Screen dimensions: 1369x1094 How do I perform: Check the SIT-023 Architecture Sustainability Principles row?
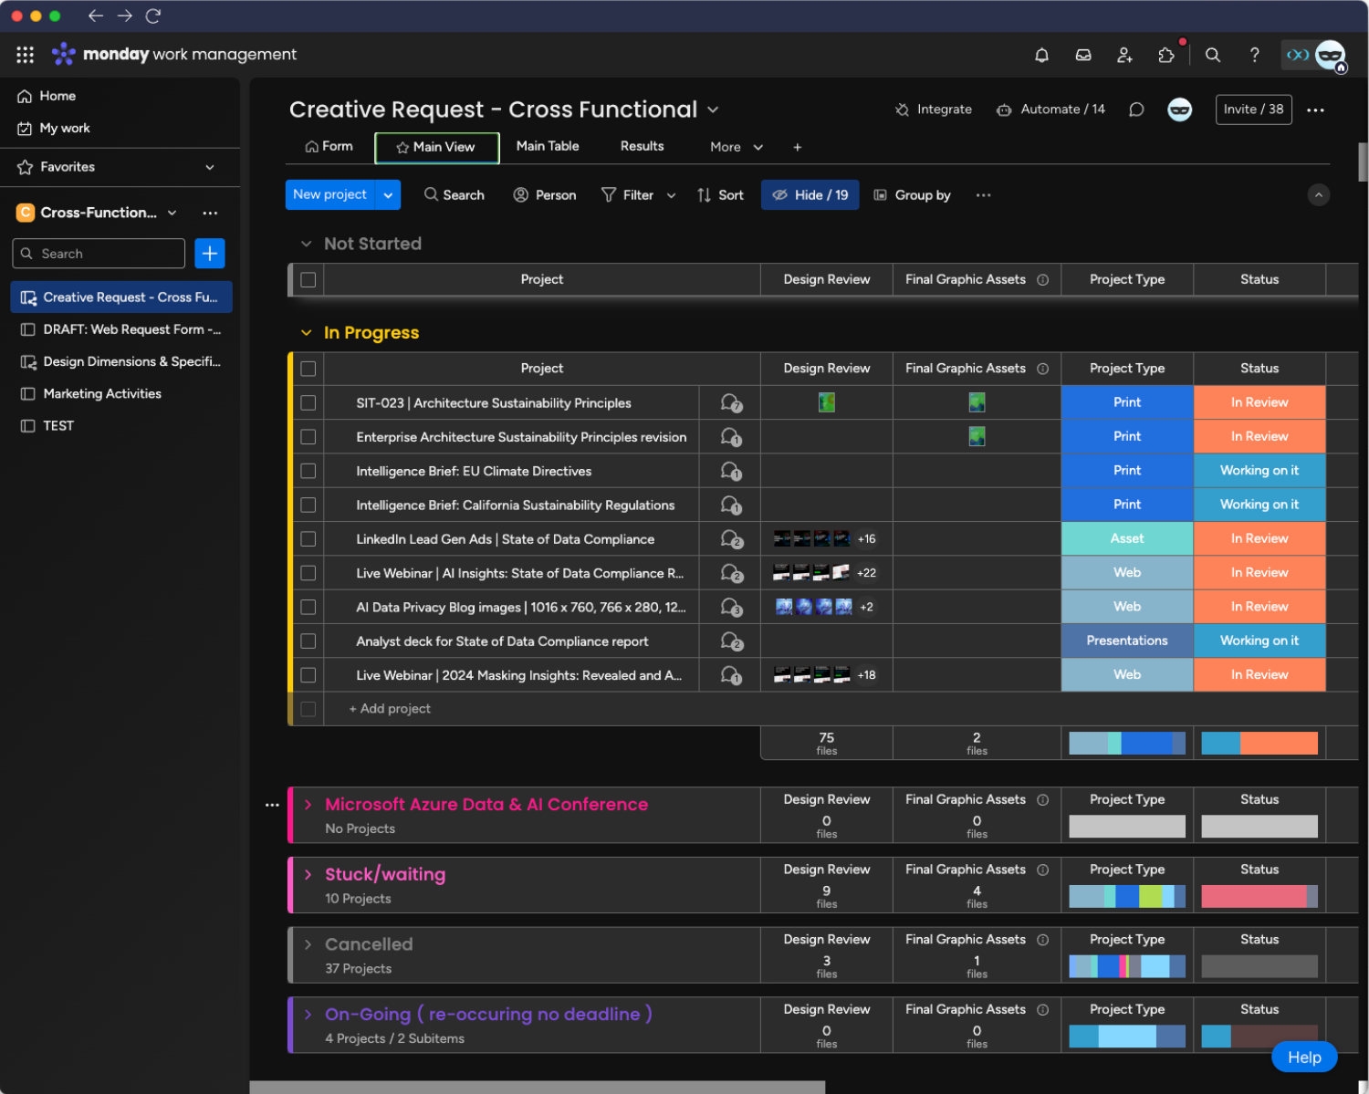point(308,403)
